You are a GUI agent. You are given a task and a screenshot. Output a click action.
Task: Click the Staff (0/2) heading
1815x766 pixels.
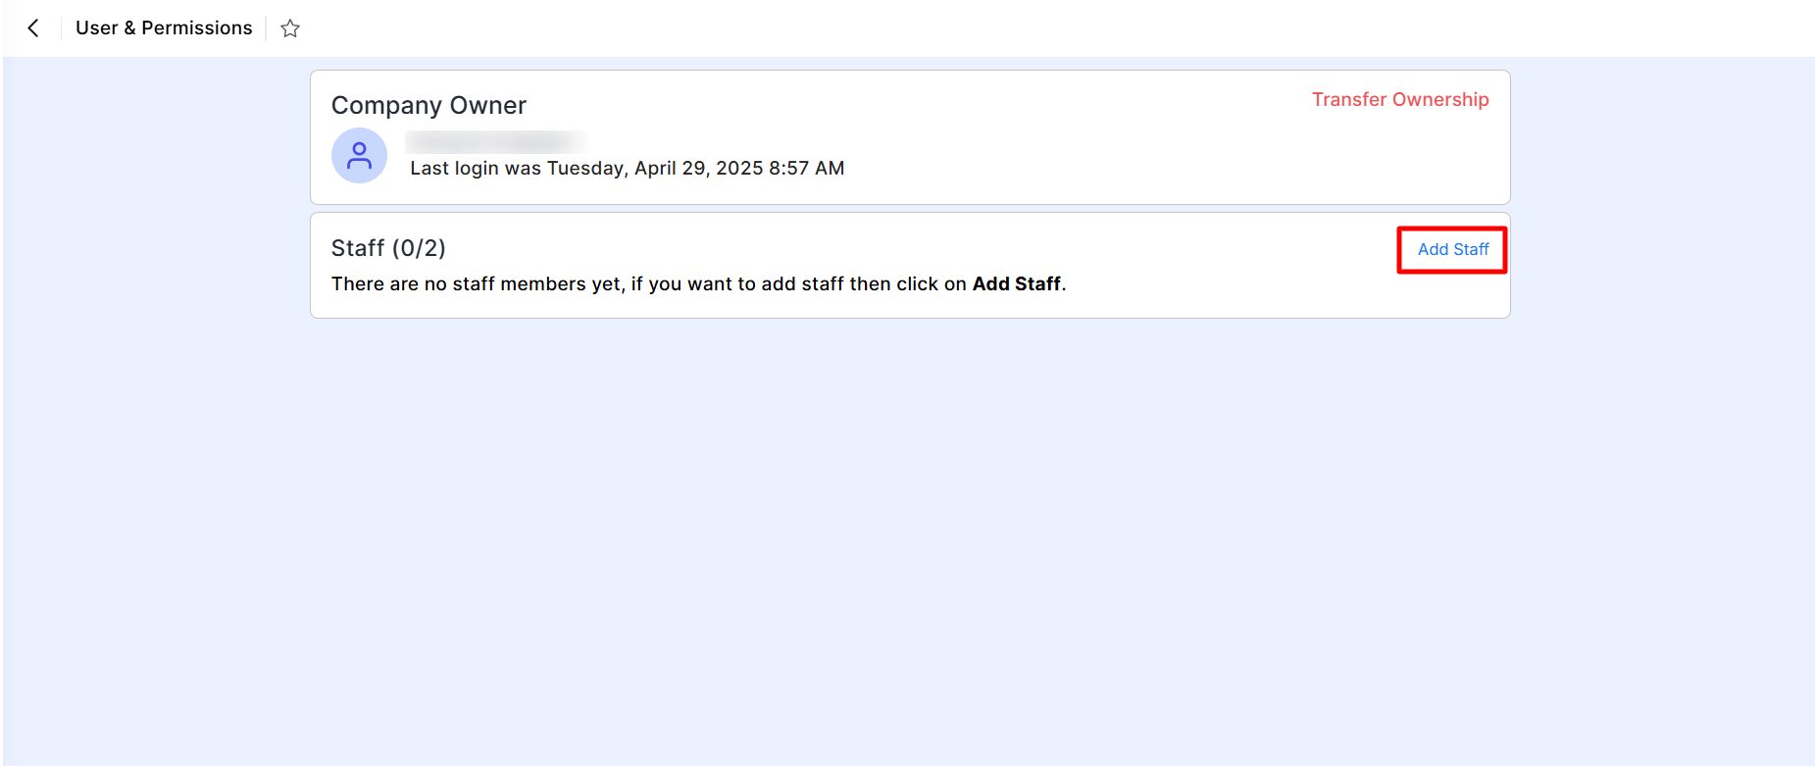(388, 248)
